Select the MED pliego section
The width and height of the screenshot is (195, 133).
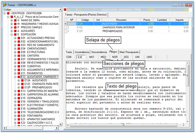pyautogui.click(x=103, y=57)
